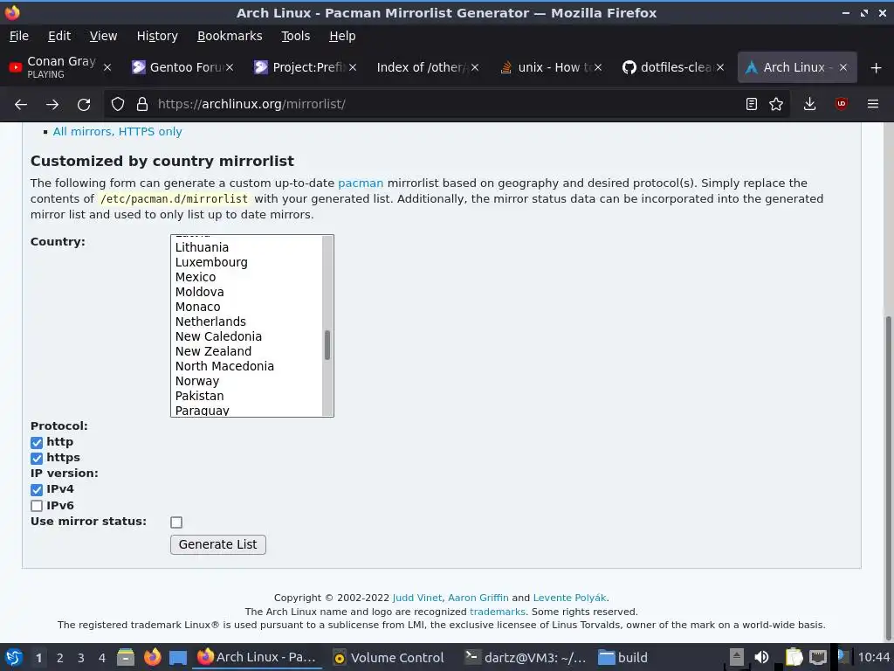
Task: Close the active Arch Linux tab
Action: (x=843, y=67)
